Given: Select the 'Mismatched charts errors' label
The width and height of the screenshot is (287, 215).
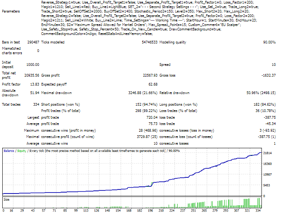Looking at the screenshot, I should (x=12, y=51).
